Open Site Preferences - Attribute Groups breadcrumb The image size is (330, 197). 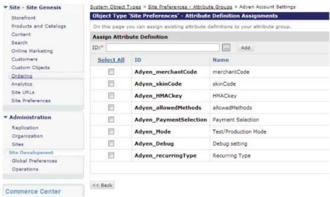[x=190, y=7]
